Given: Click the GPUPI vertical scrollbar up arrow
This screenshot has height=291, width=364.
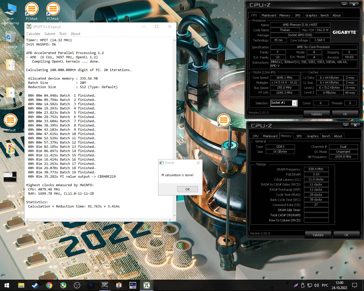Looking at the screenshot, I should (174, 40).
